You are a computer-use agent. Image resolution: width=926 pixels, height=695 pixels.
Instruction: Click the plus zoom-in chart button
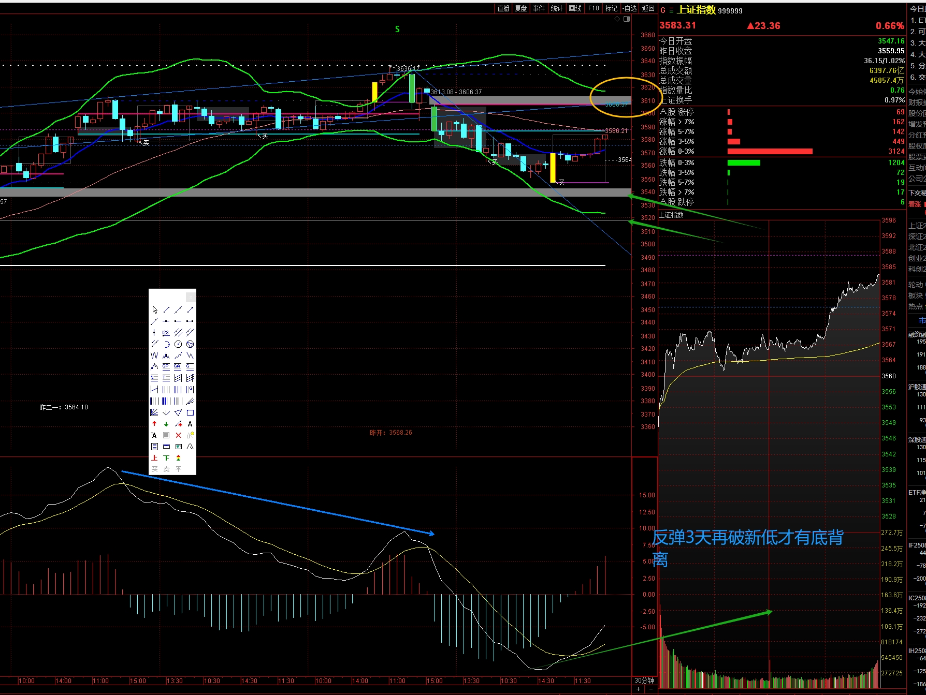(638, 689)
